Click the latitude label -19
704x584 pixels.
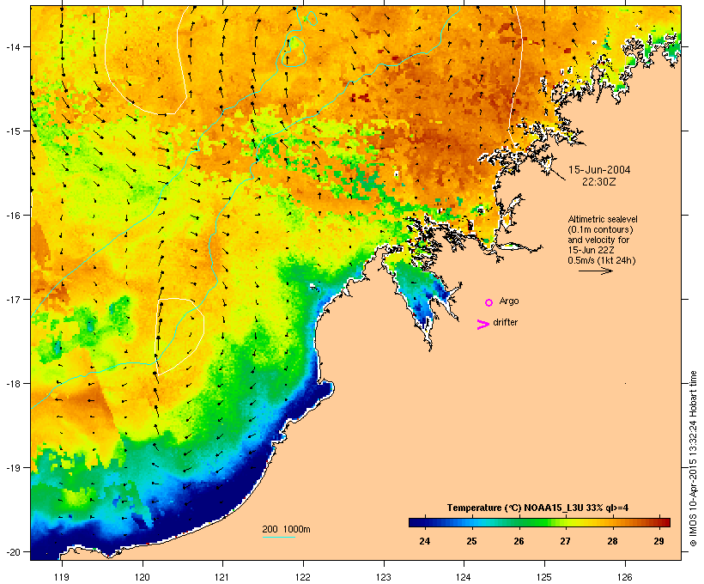coord(12,468)
